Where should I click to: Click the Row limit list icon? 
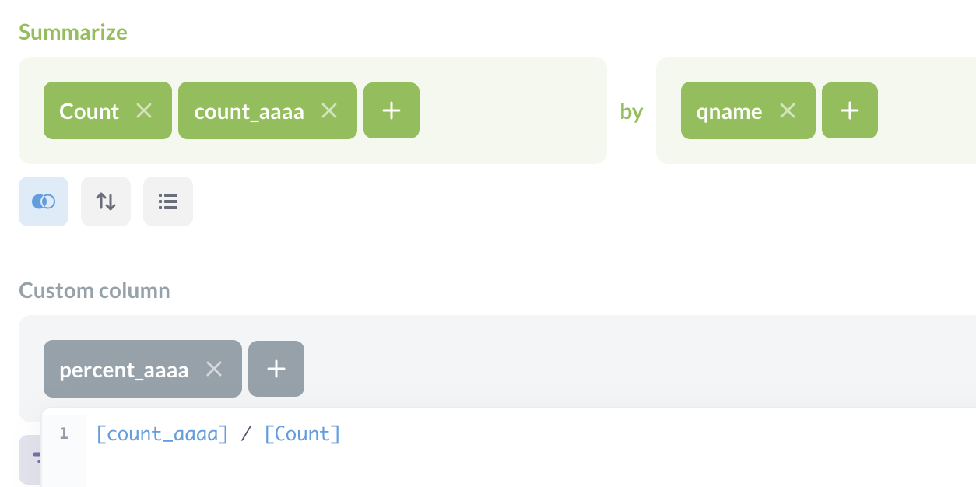[167, 201]
